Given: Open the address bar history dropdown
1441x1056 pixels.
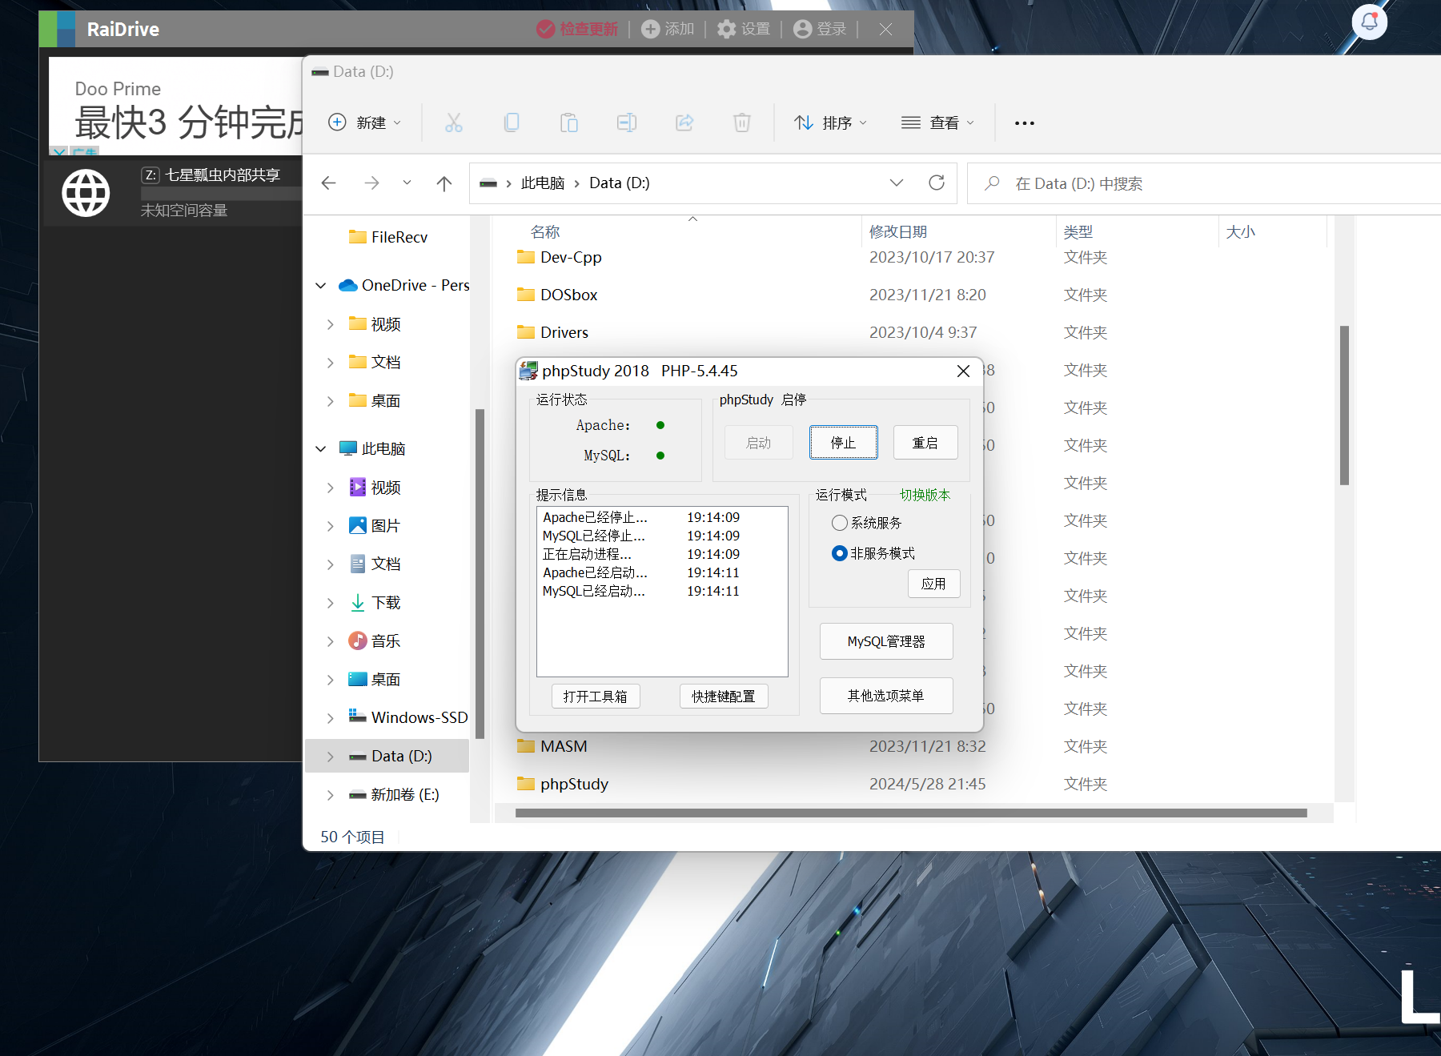Looking at the screenshot, I should coord(897,183).
